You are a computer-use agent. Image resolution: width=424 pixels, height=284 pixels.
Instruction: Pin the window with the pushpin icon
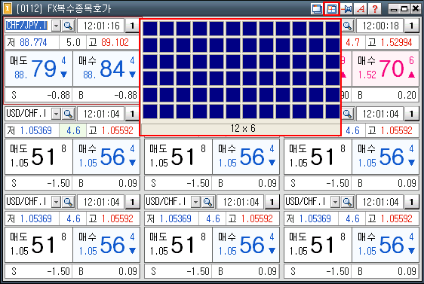[x=346, y=8]
